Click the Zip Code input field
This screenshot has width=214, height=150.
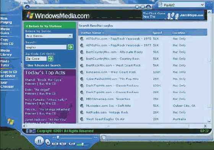coord(36,59)
